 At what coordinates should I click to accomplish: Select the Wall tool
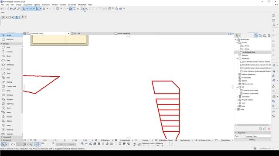(x=11, y=47)
